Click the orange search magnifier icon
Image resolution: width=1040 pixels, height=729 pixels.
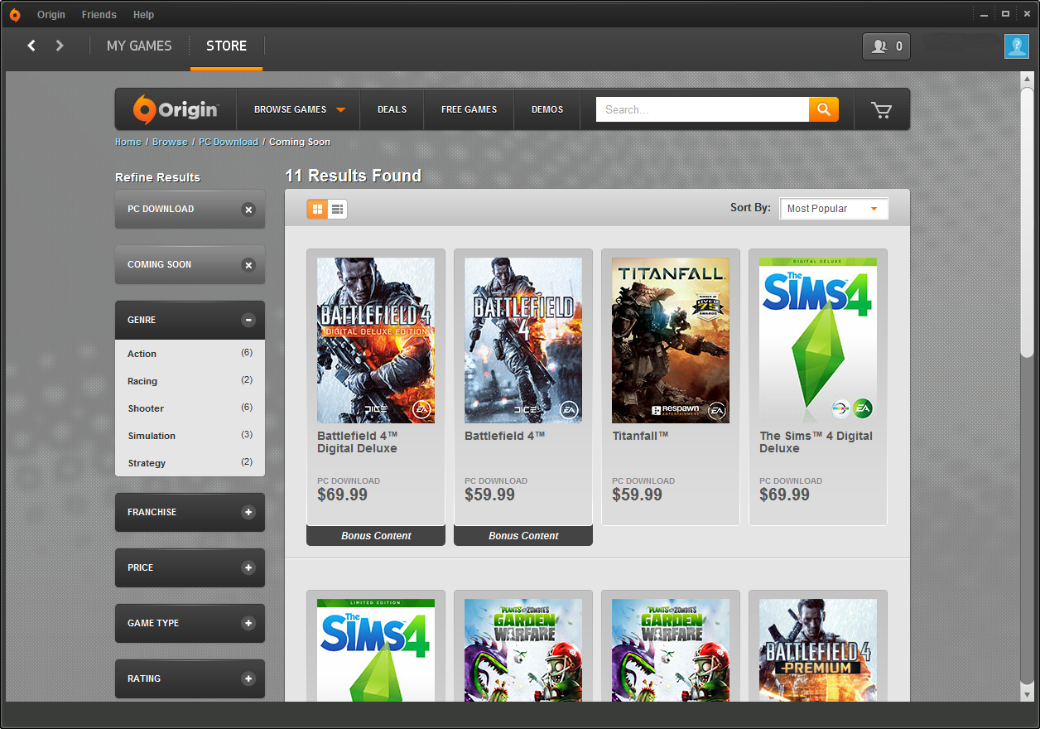click(823, 109)
